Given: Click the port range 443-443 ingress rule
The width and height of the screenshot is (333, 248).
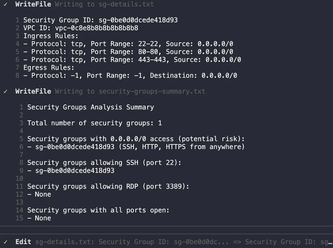Looking at the screenshot, I should tap(136, 60).
